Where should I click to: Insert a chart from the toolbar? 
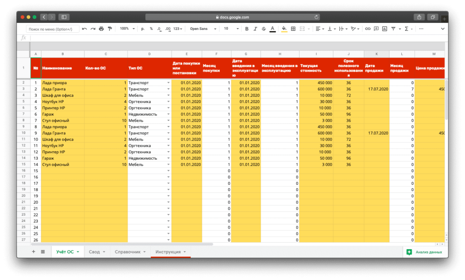point(385,29)
